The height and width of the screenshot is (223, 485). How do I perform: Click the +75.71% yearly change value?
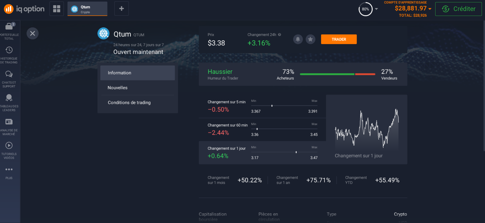tap(318, 180)
